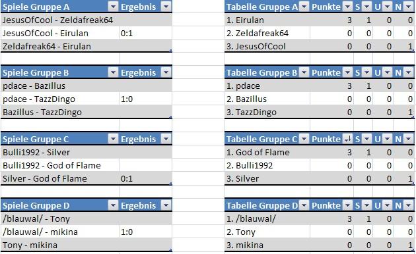
Task: Select the empty result cell for pdace - Bazillus
Action: coord(145,86)
